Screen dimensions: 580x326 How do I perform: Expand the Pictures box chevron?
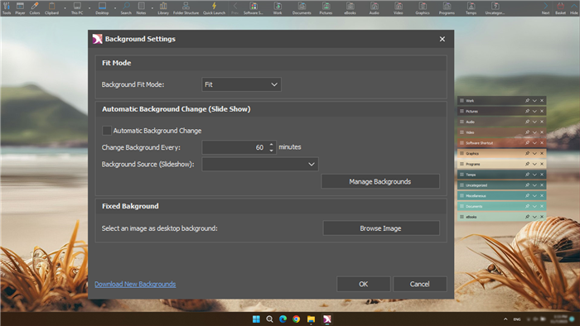[x=534, y=111]
